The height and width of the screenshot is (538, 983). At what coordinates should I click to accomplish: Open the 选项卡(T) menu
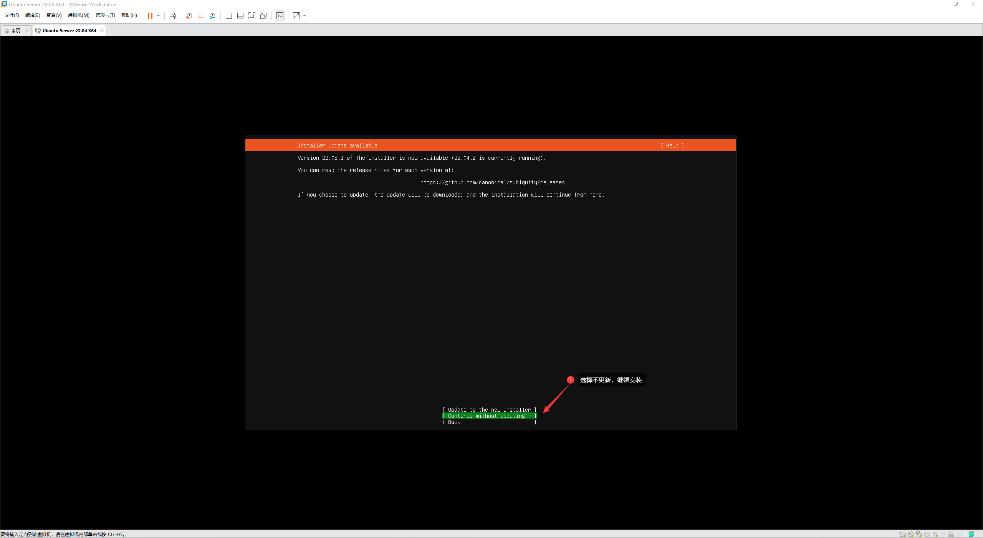105,15
